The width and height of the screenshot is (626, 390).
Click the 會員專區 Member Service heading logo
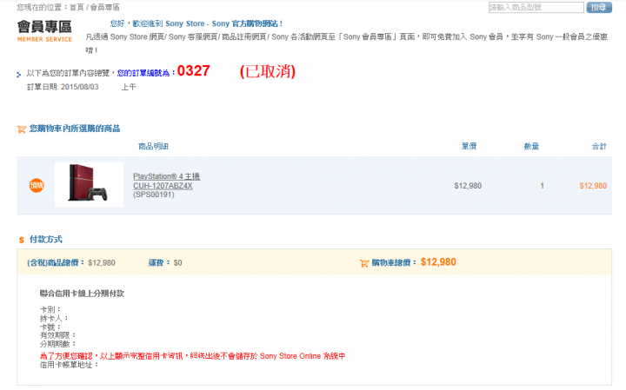click(44, 30)
